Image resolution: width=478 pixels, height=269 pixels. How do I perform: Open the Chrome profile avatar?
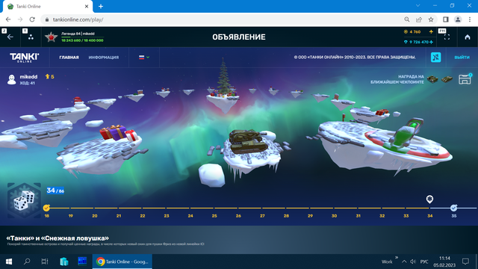458,19
